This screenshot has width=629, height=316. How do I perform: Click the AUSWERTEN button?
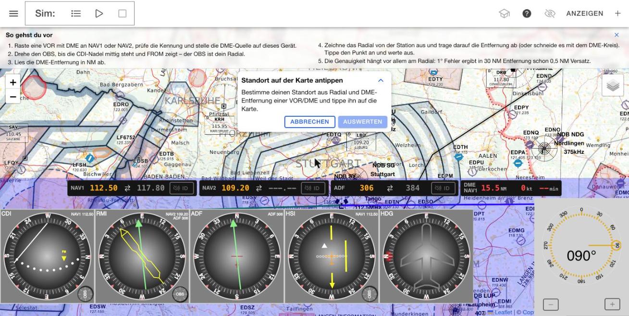[363, 122]
